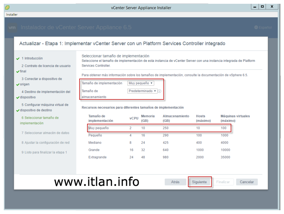Click the globe language icon
This screenshot has width=284, height=214.
pyautogui.click(x=256, y=27)
